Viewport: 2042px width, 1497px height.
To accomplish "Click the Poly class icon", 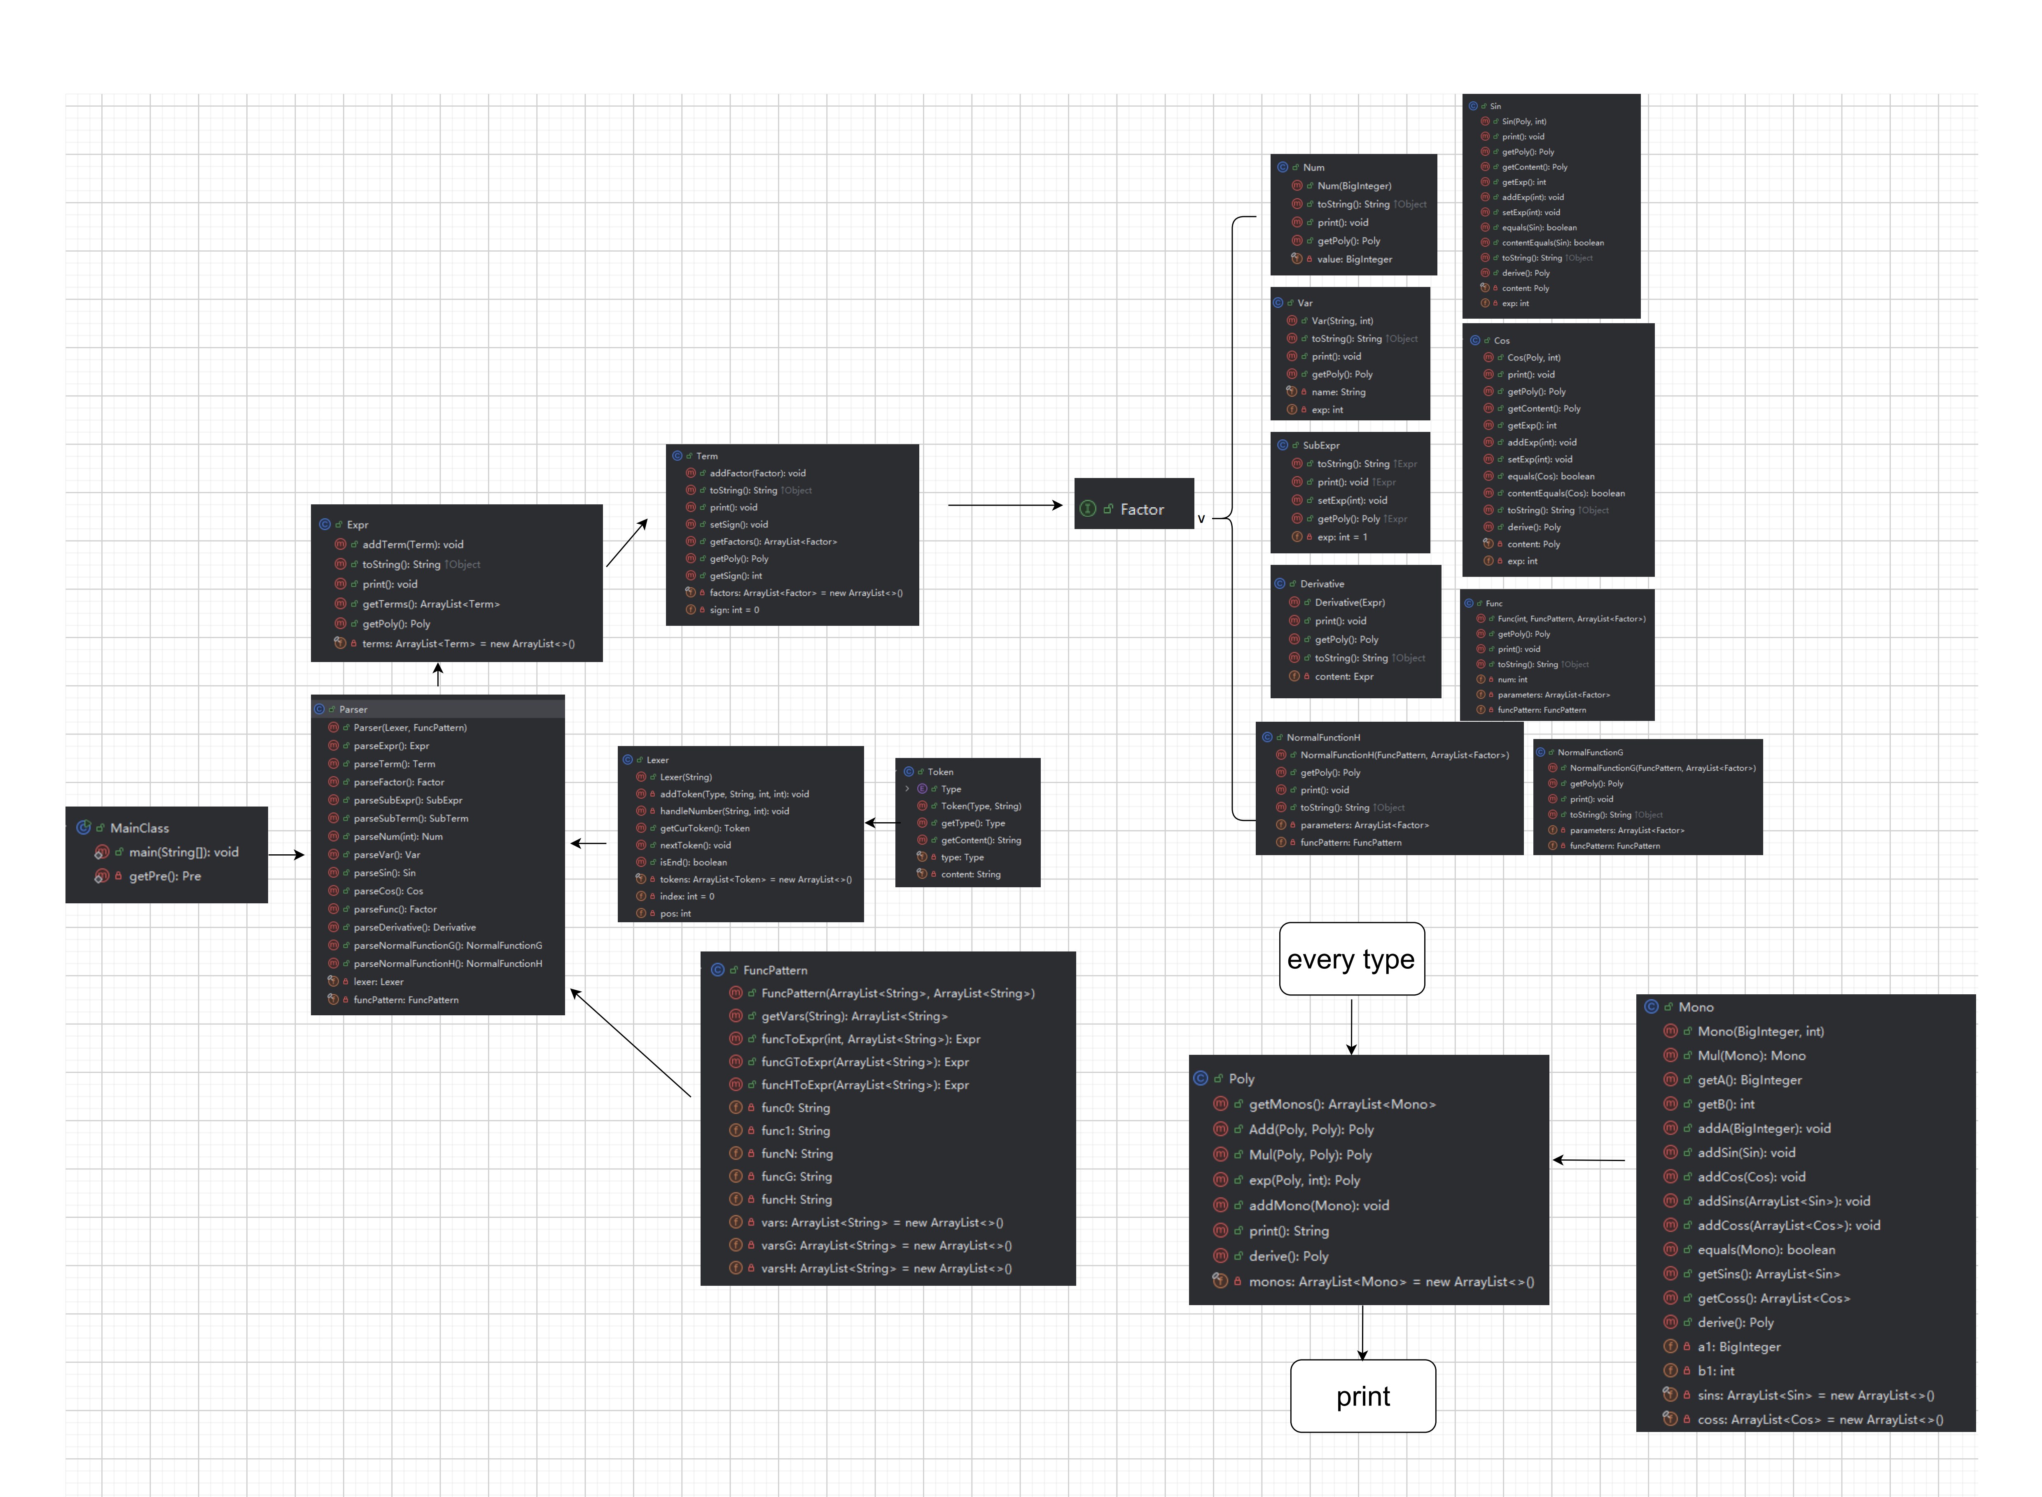I will [1201, 1078].
